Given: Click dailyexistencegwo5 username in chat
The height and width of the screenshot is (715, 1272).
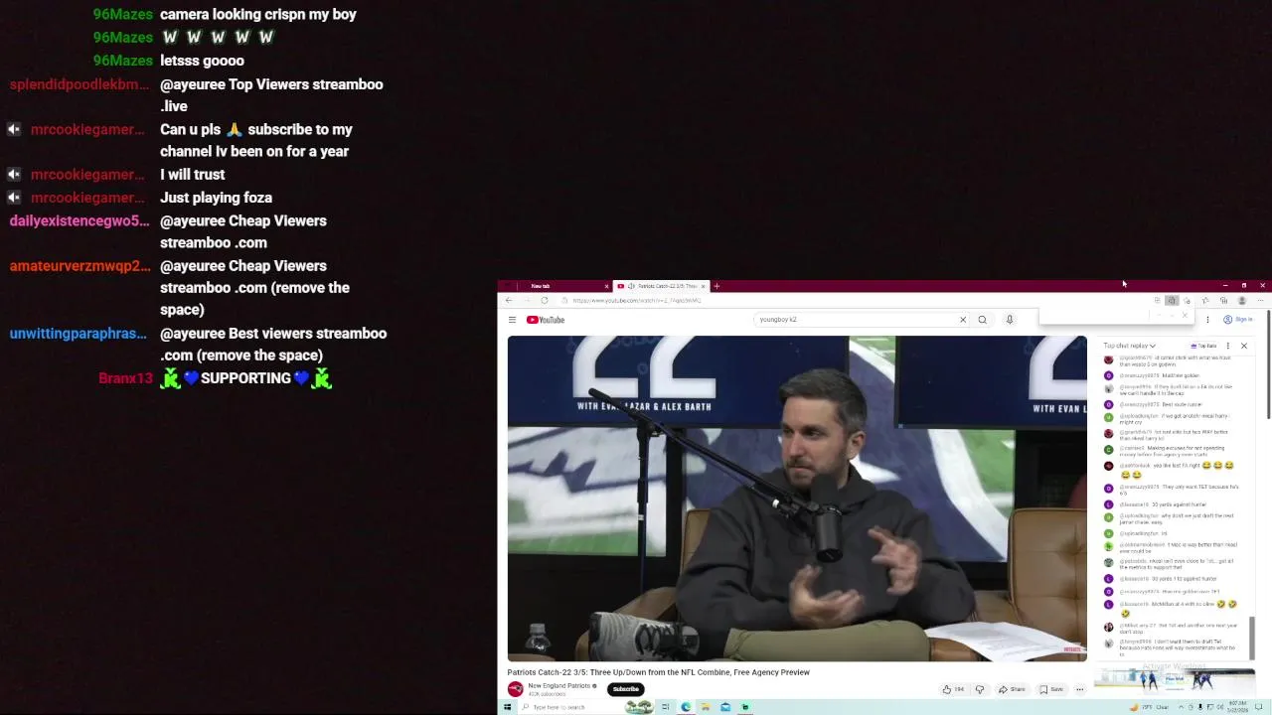Looking at the screenshot, I should (x=79, y=220).
